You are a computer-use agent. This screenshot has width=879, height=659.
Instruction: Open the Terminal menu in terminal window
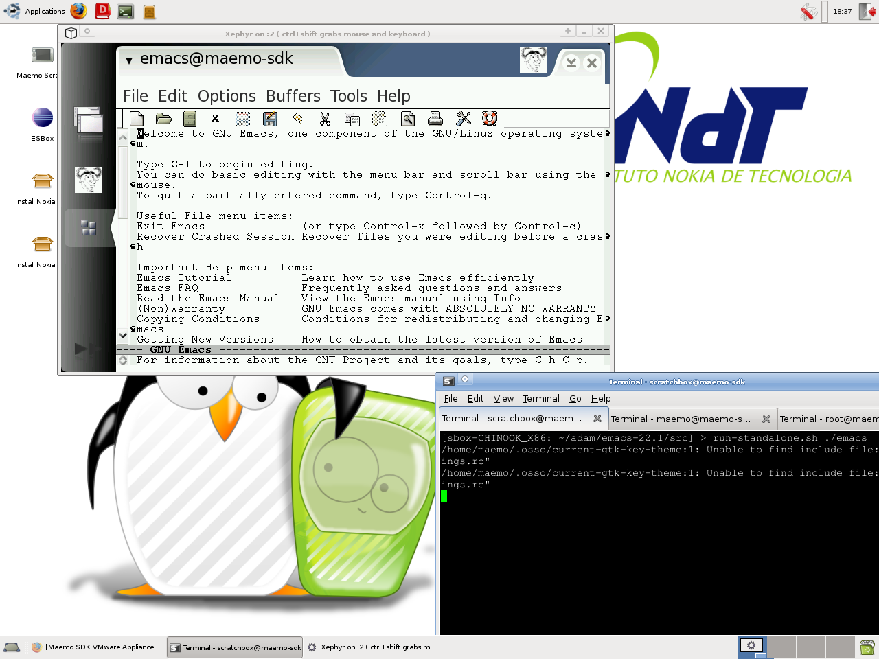541,399
